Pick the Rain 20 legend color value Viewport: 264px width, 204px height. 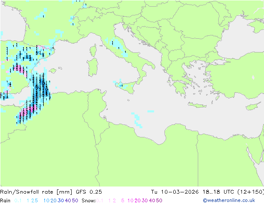(54, 201)
